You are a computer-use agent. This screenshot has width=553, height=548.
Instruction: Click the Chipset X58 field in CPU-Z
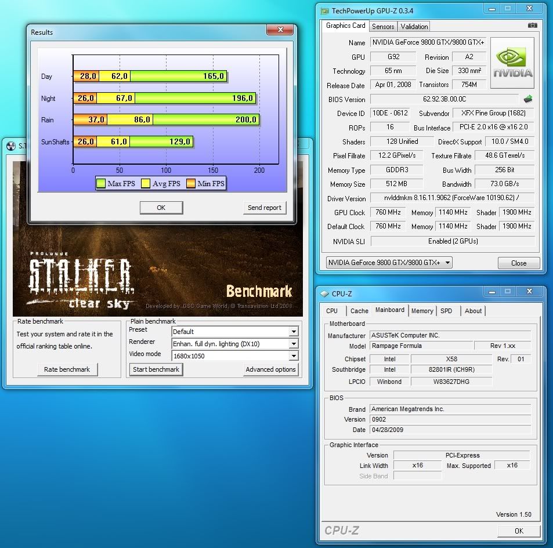click(x=451, y=359)
